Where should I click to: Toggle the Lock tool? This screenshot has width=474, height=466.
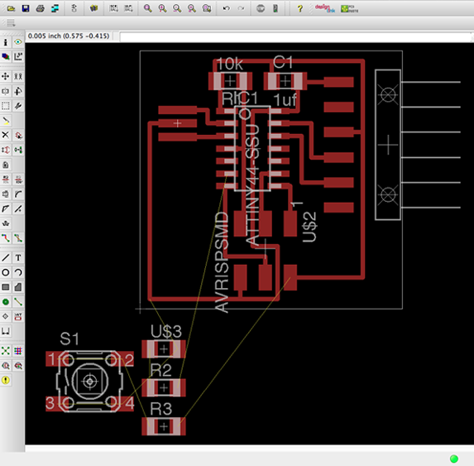pos(6,165)
